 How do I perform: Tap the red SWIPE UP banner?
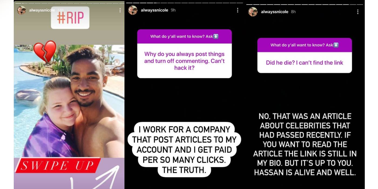pyautogui.click(x=58, y=165)
